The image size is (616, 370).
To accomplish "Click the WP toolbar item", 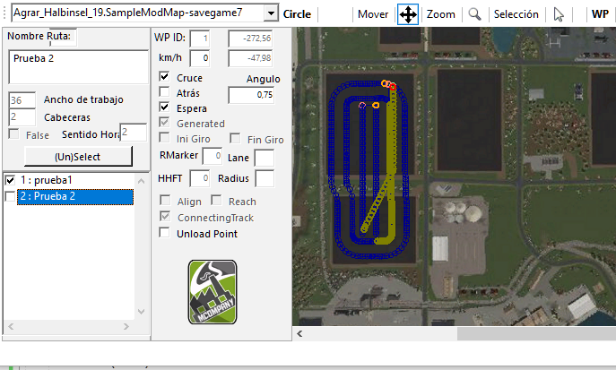I will click(x=600, y=14).
